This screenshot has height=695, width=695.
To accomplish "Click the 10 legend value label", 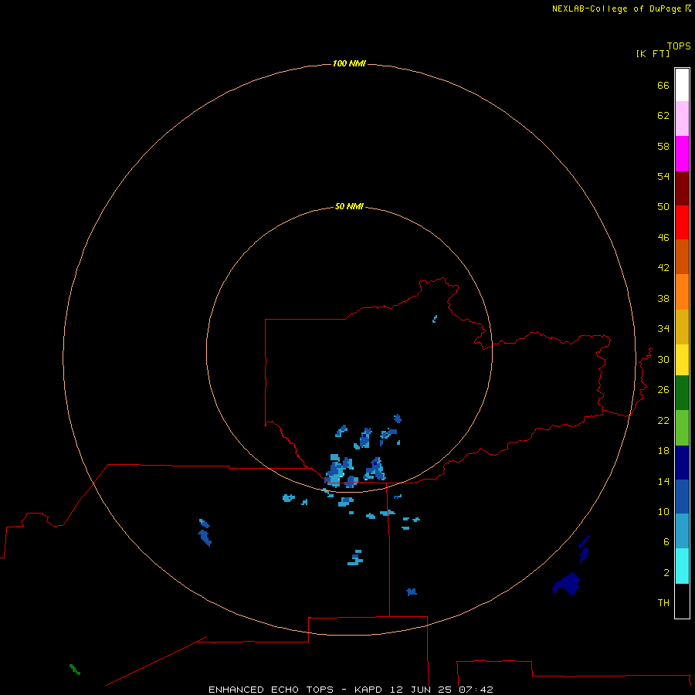I will [663, 511].
